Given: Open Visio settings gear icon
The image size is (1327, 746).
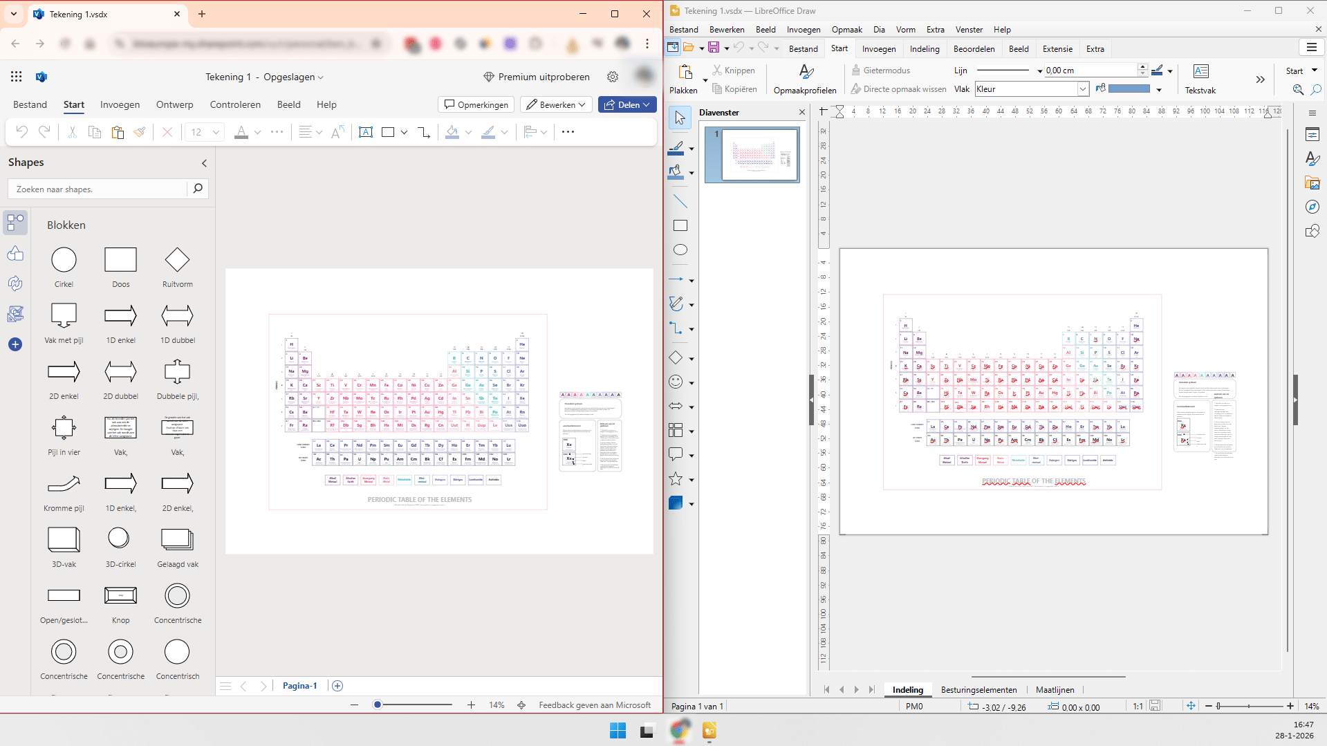Looking at the screenshot, I should coord(612,77).
